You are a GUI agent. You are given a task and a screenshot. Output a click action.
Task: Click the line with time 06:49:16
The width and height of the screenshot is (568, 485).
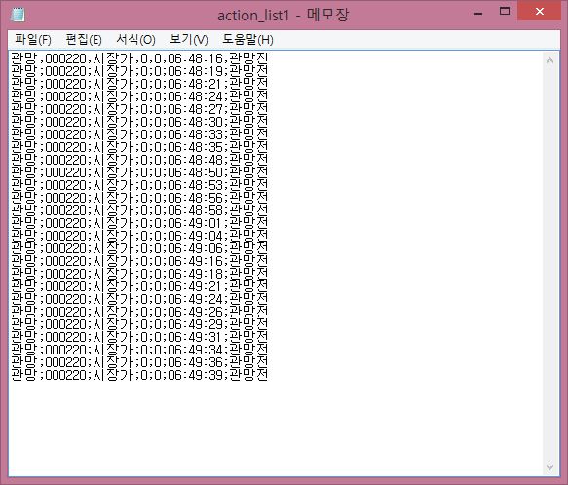(x=139, y=262)
